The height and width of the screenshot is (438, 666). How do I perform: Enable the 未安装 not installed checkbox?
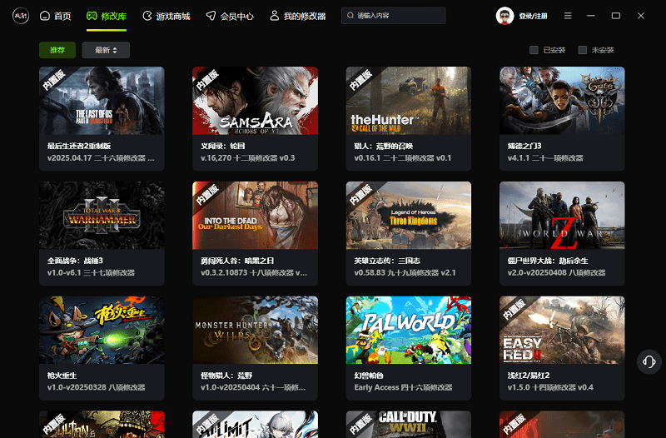[582, 50]
